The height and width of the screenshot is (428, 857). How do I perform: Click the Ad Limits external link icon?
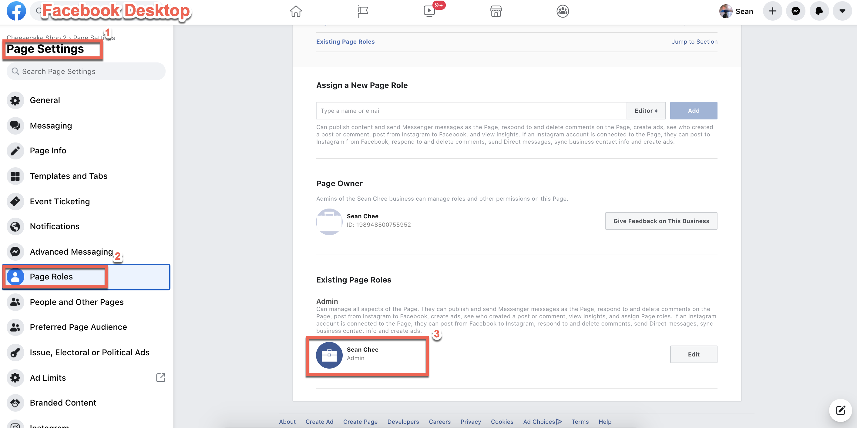[x=161, y=378]
